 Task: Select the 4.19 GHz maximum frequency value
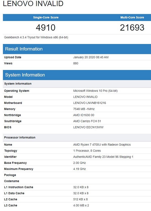coord(79,169)
